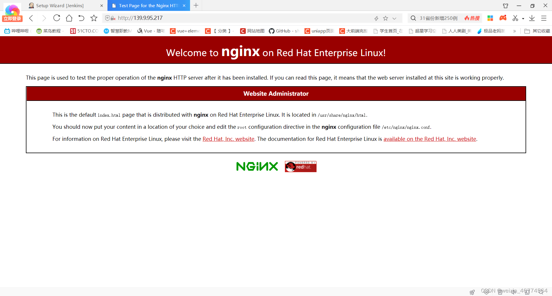Image resolution: width=552 pixels, height=296 pixels.
Task: Click the search box with 31省份新增250例
Action: [x=438, y=18]
